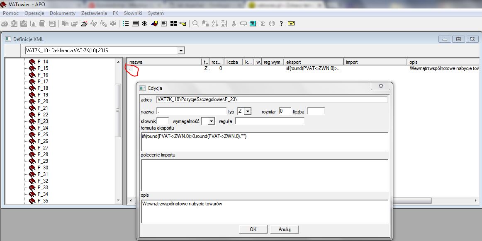Screen dimensions: 482x241
Task: Click the tree panel vertical scrollbar
Action: 118,110
